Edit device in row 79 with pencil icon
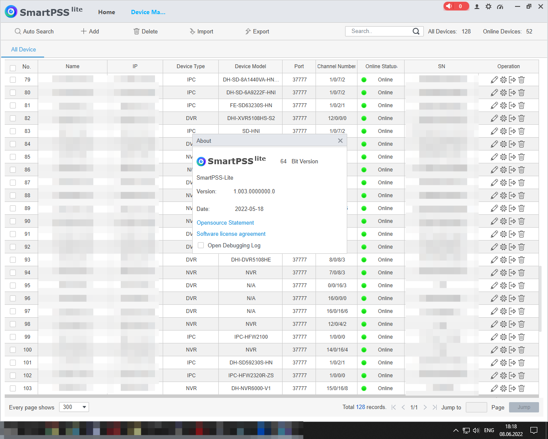Screen dimensions: 548x439 494,80
